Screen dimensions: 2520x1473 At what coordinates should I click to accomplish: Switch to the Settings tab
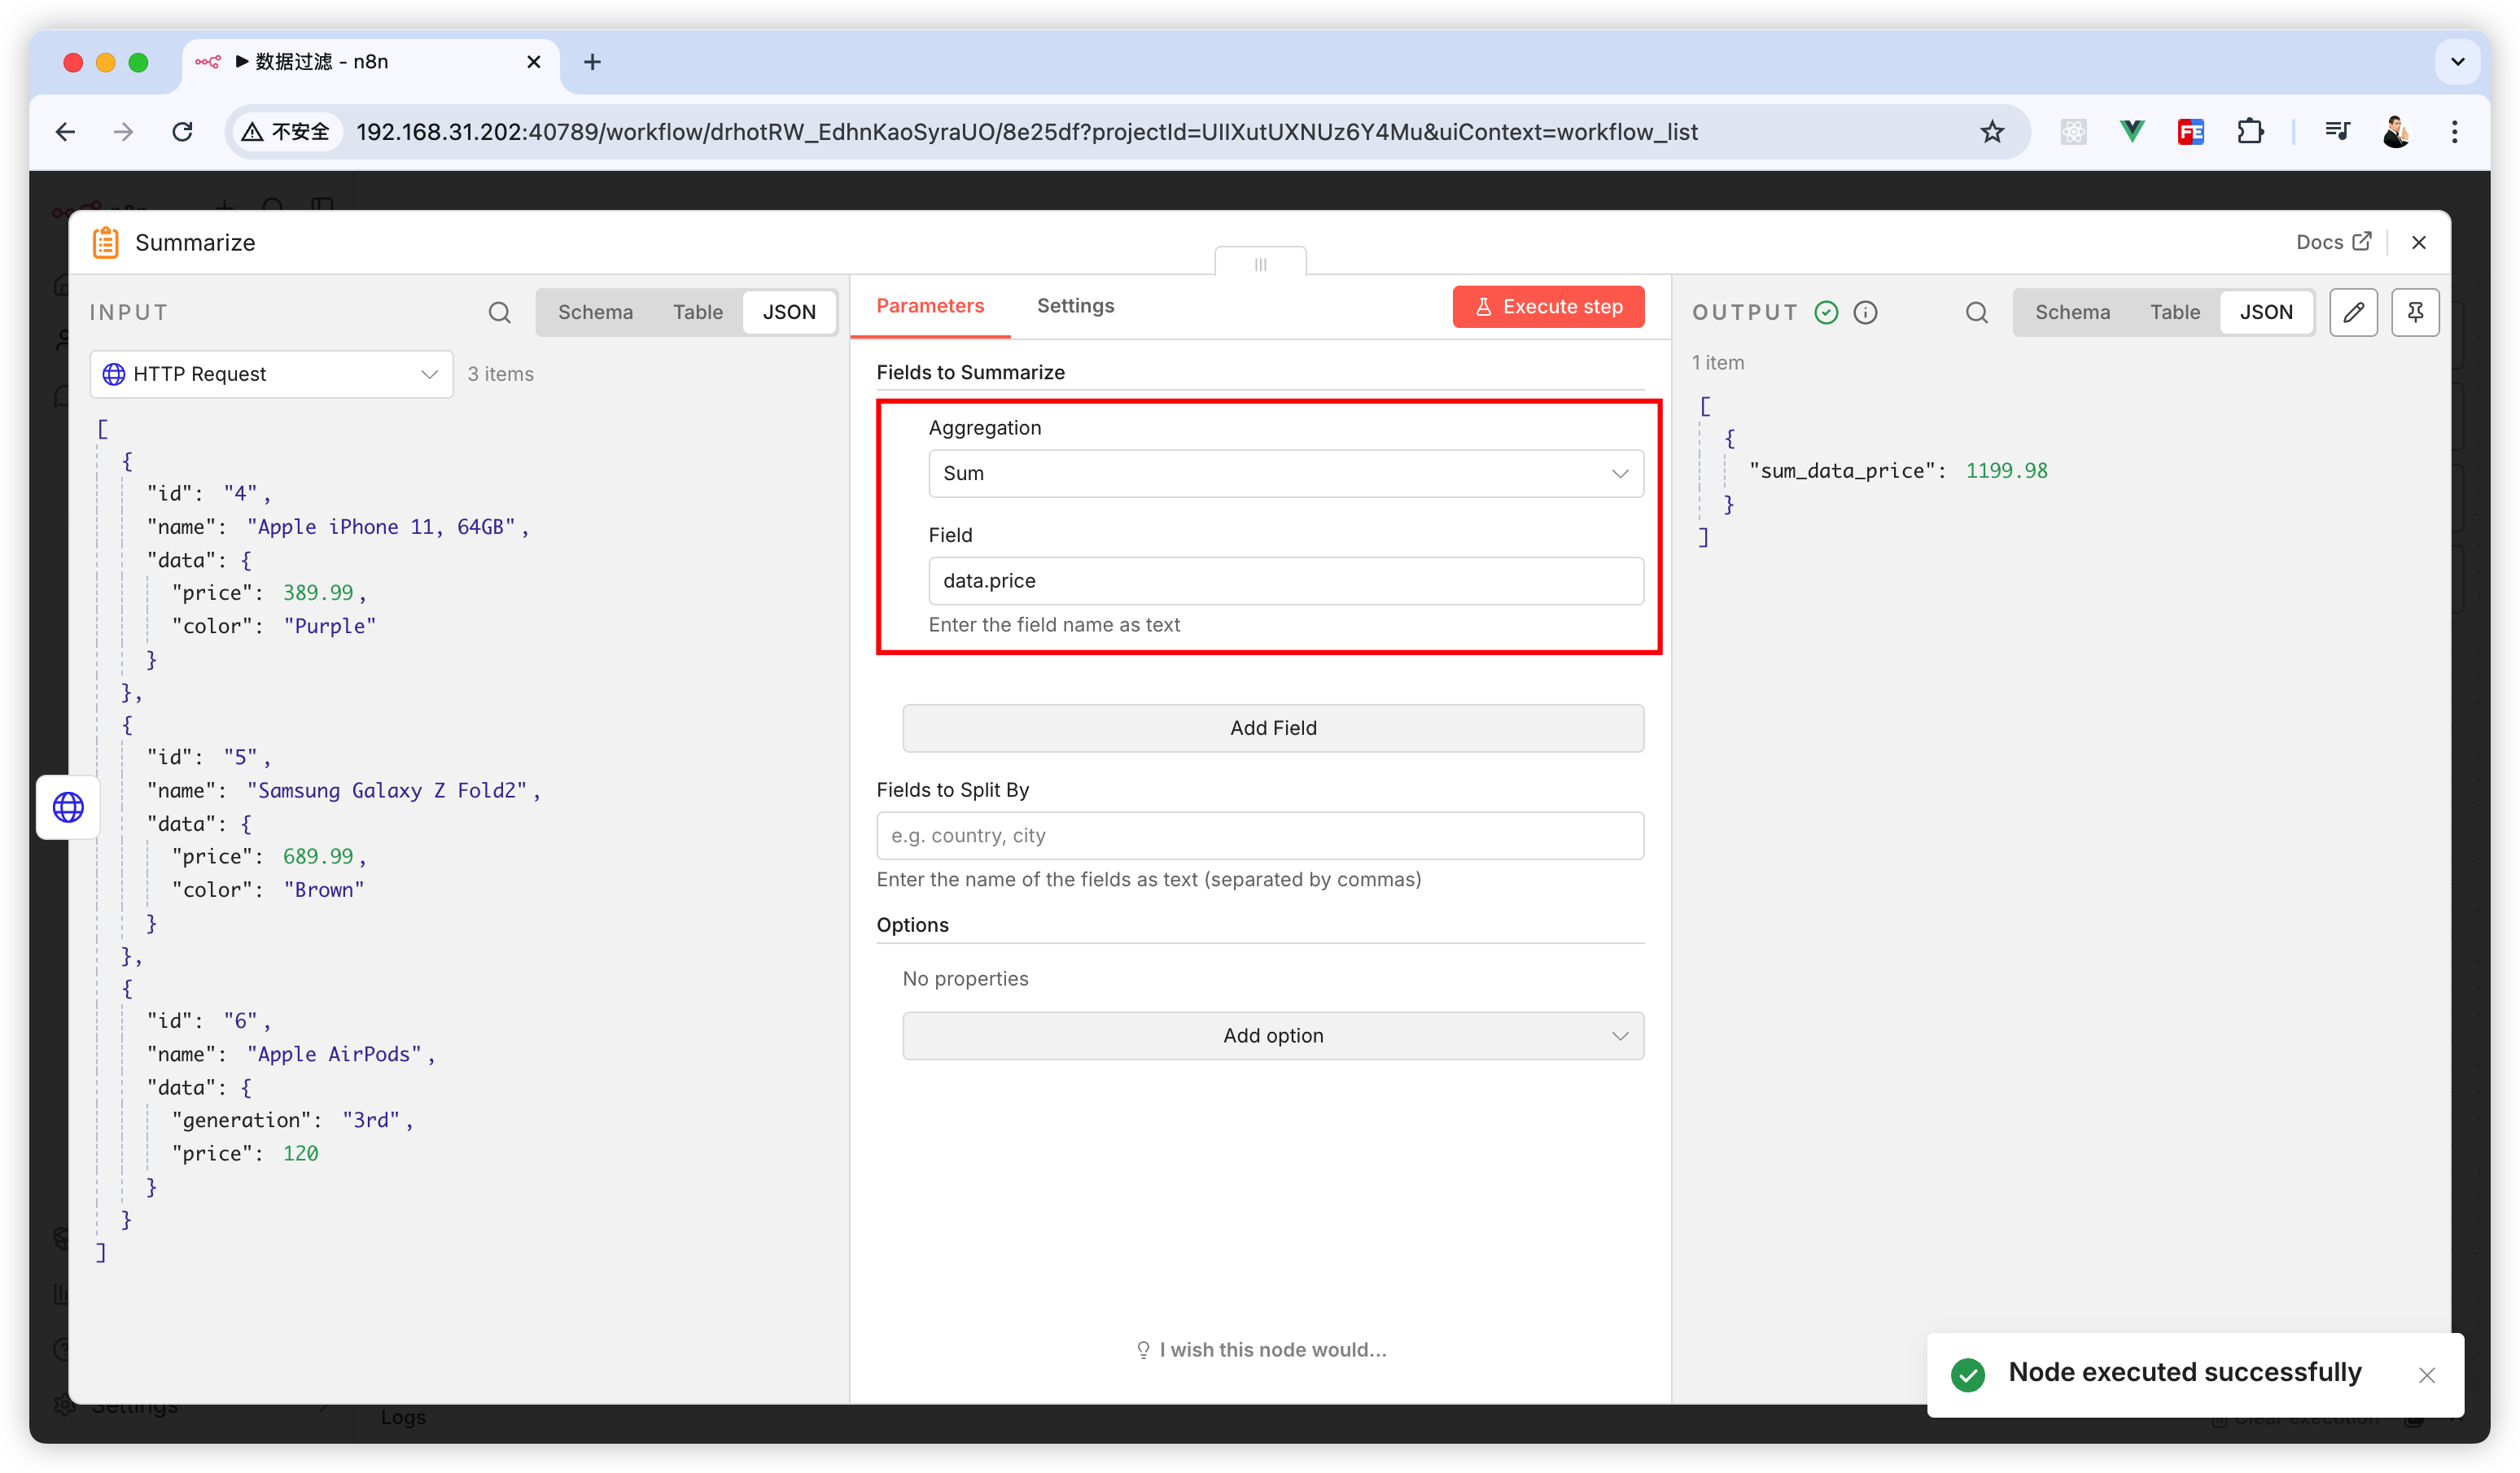click(x=1075, y=306)
